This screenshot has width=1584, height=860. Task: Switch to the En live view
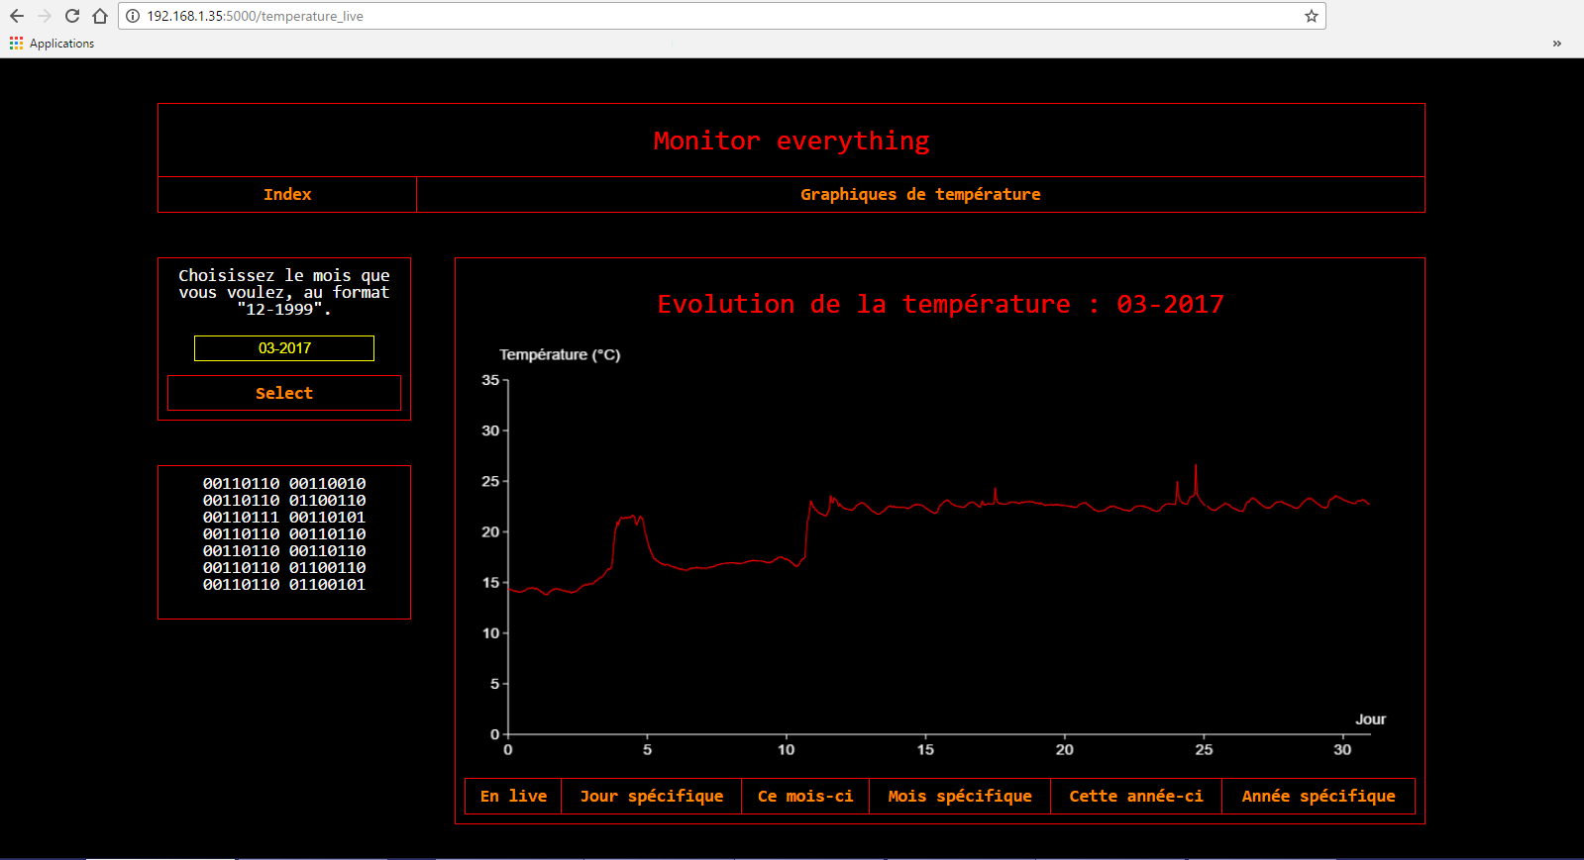pyautogui.click(x=513, y=797)
